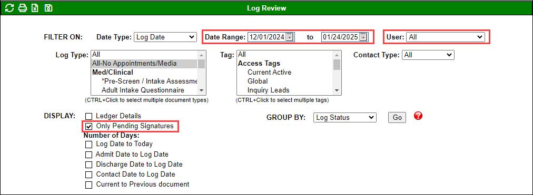This screenshot has height=195, width=533.
Task: Select All in the Log Type list
Action: (144, 54)
